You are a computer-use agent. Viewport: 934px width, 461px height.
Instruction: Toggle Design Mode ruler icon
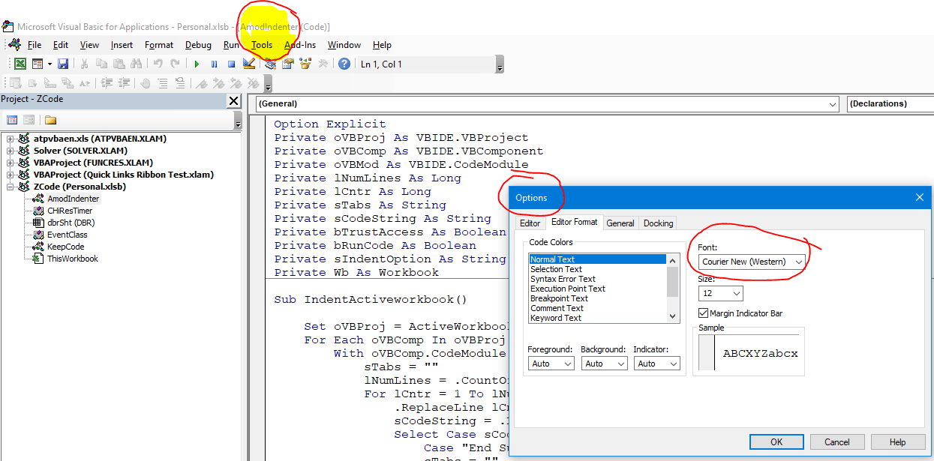coord(249,64)
